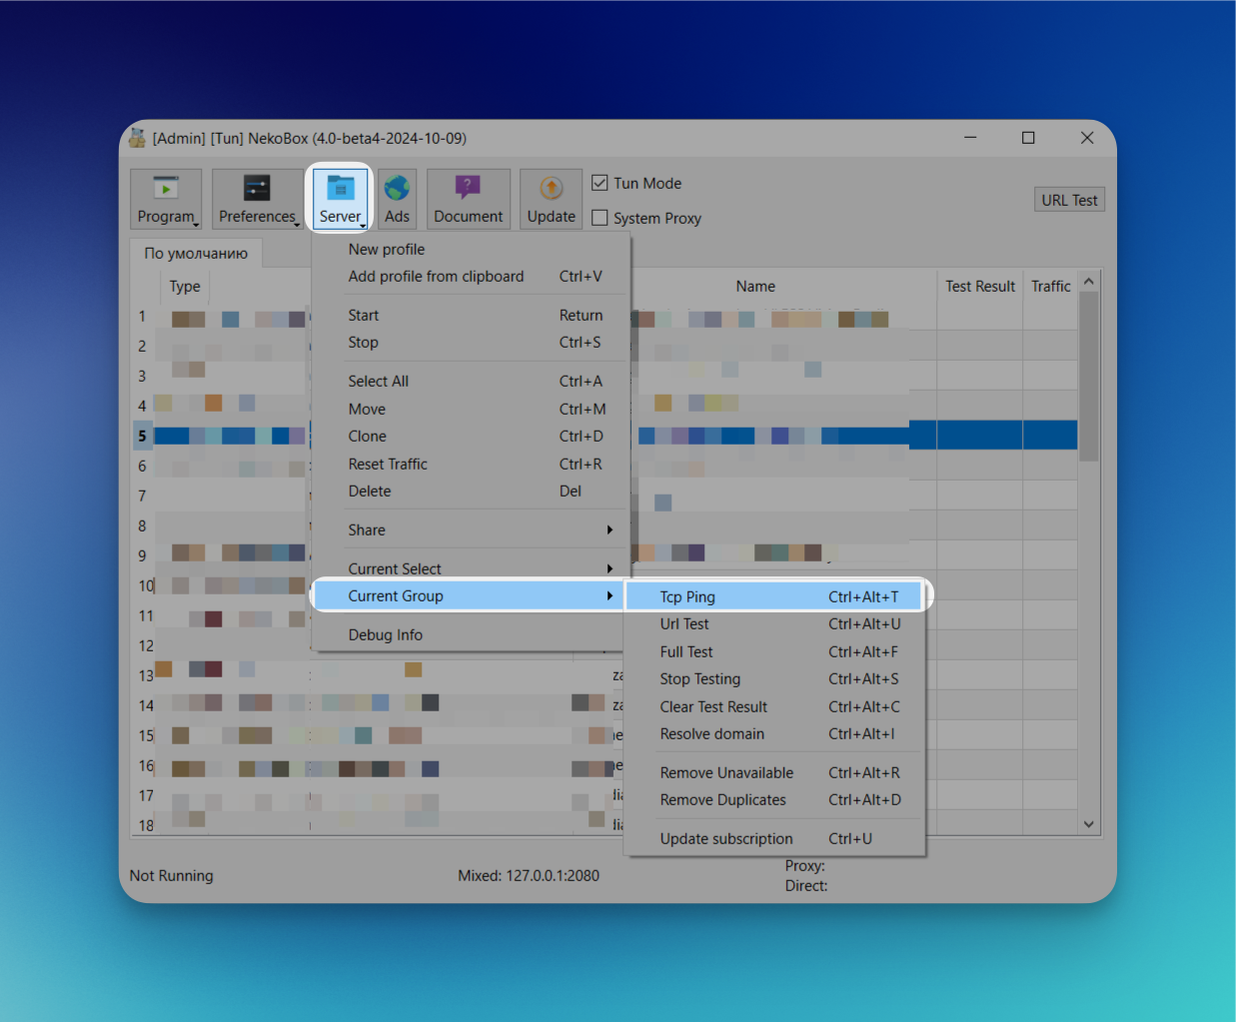Click the NekoBox title bar app icon
This screenshot has width=1236, height=1022.
[138, 138]
